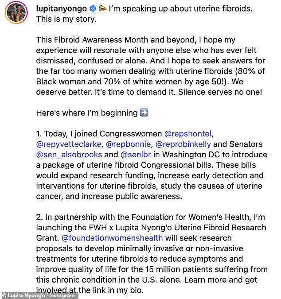The image size is (281, 299).
Task: Open the lupitanyongo username link
Action: 61,8
